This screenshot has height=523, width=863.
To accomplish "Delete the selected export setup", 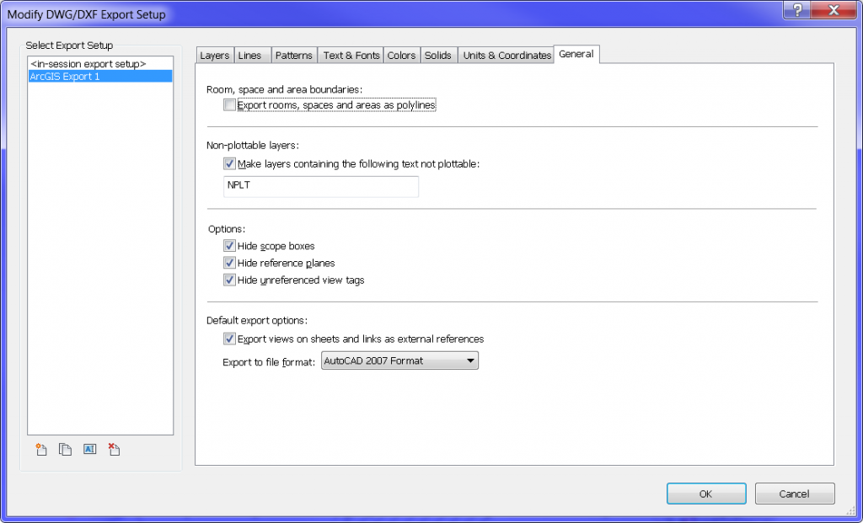I will (114, 449).
